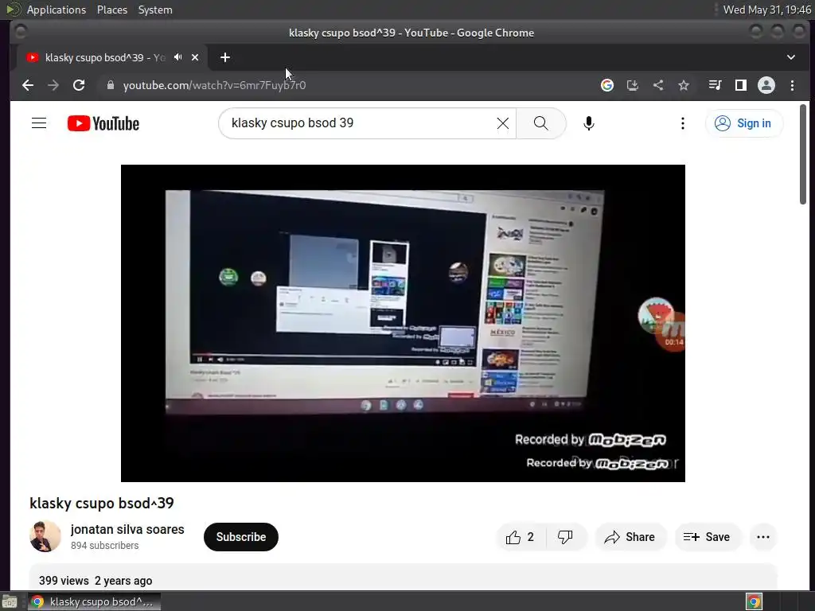Install app icon in address bar
The width and height of the screenshot is (815, 611).
633,85
